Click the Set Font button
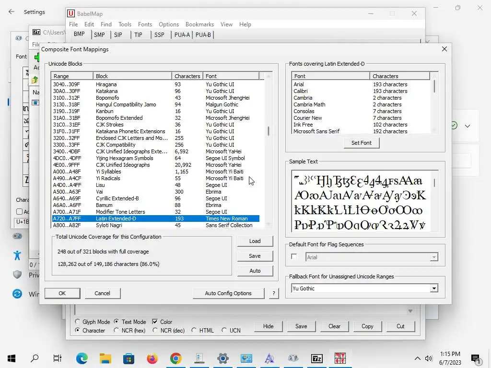 [362, 143]
